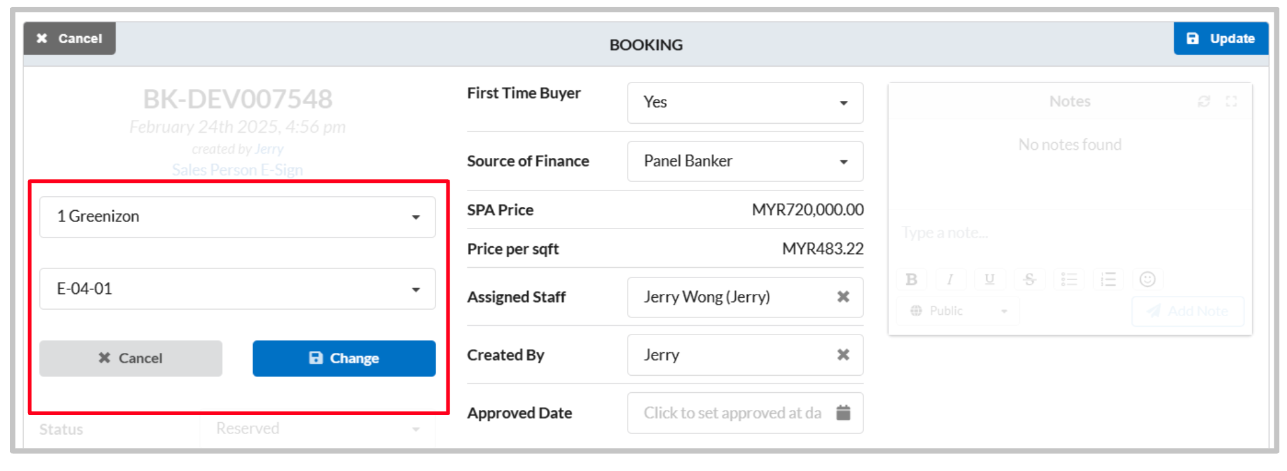The width and height of the screenshot is (1287, 471).
Task: Toggle italic formatting in the note editor
Action: [x=950, y=279]
